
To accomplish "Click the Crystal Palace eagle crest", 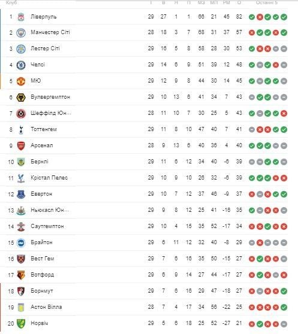I will [x=21, y=178].
